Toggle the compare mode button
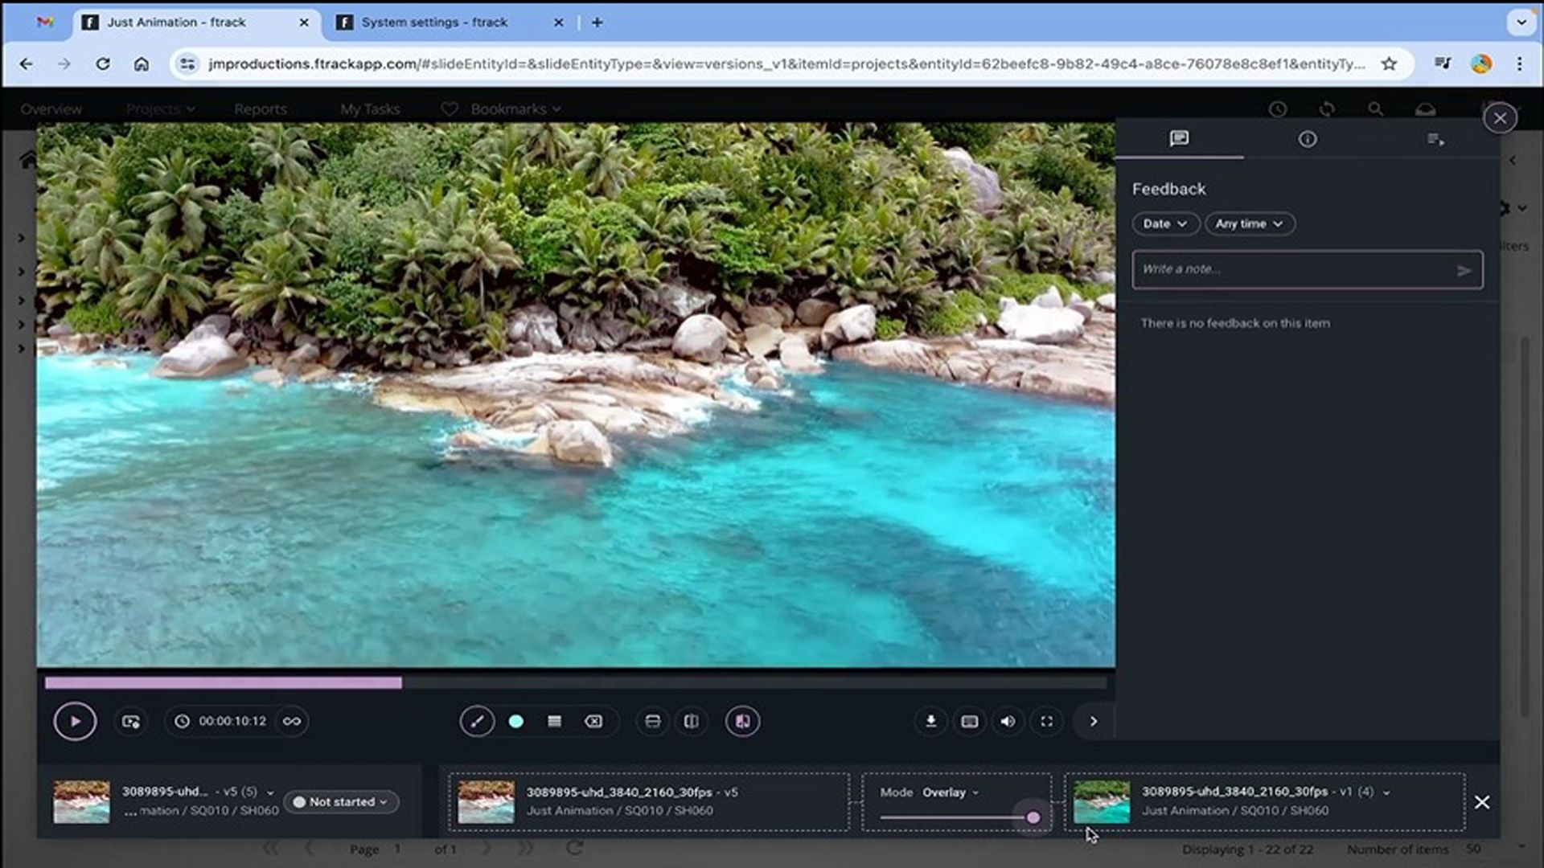This screenshot has width=1544, height=868. point(742,721)
